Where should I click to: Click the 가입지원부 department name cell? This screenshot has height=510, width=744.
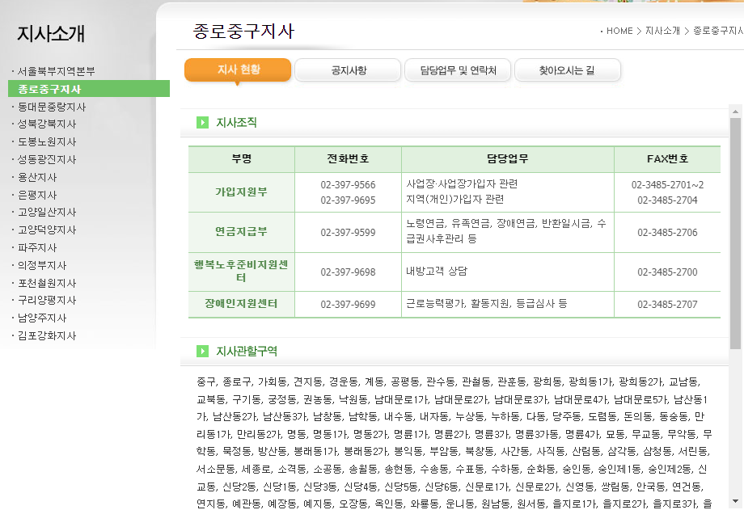(241, 192)
